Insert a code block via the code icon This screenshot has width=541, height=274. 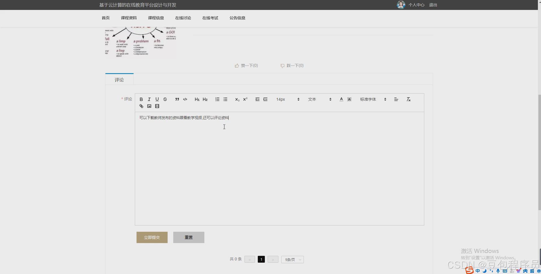click(x=185, y=99)
